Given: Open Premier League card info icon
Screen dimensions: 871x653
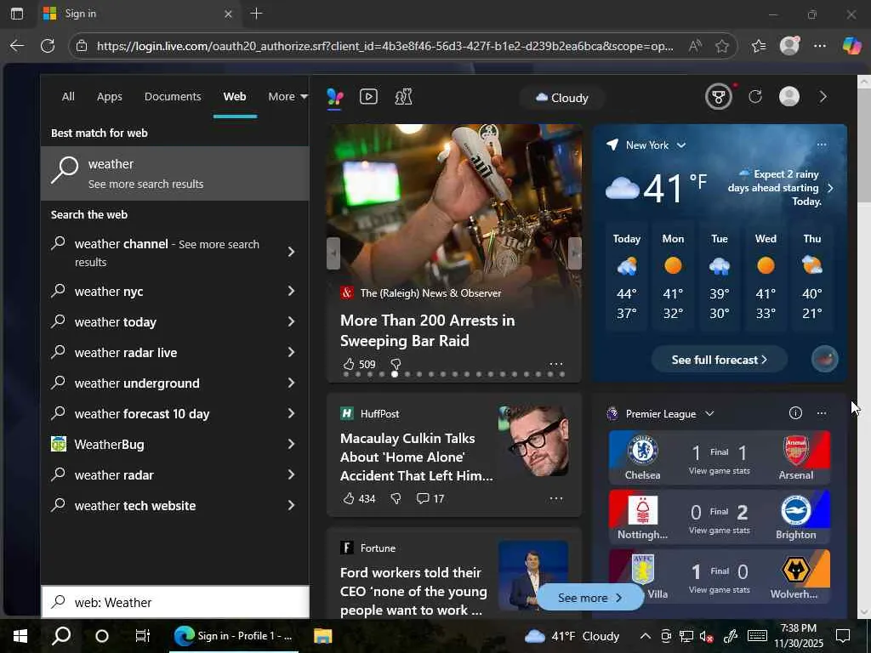Looking at the screenshot, I should pyautogui.click(x=795, y=413).
